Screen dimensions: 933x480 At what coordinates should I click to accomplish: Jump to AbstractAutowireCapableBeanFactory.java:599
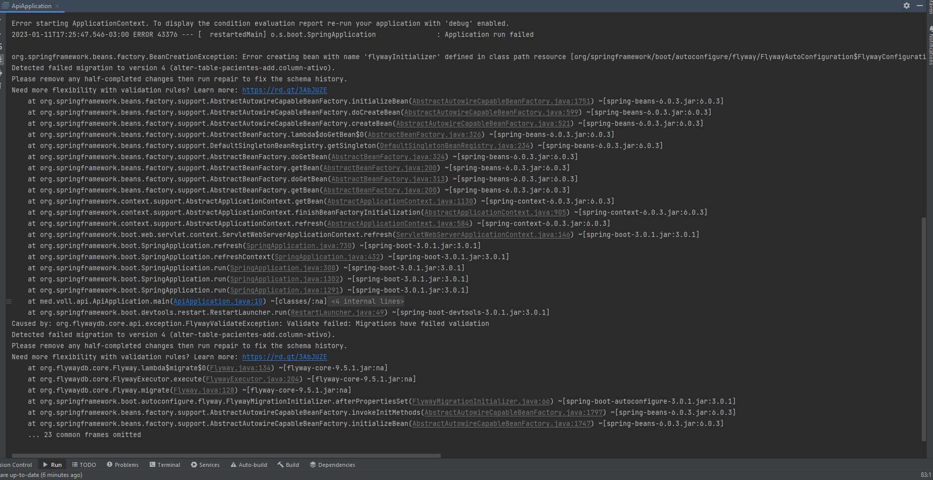pos(491,112)
